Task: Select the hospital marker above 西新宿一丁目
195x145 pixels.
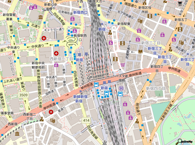Action: (56, 53)
